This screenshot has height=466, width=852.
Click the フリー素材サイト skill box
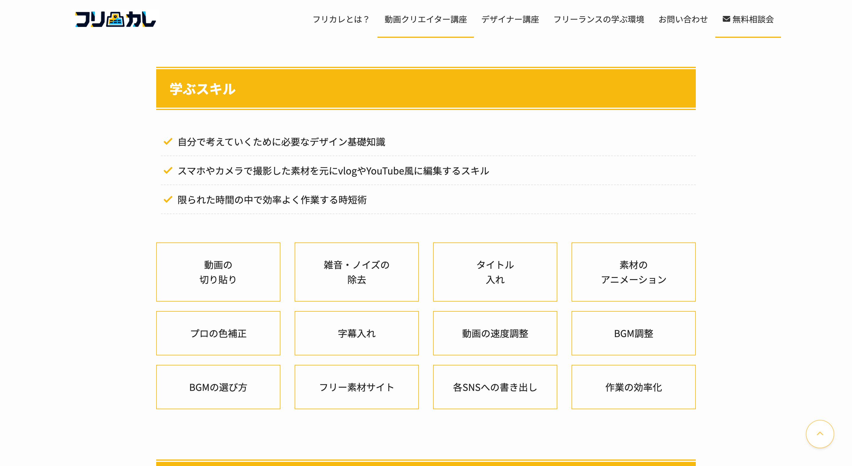click(356, 387)
